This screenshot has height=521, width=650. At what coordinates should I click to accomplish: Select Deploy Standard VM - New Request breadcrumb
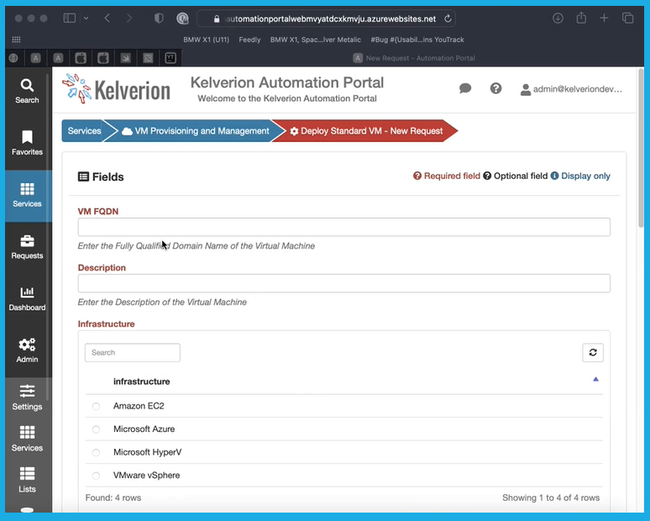[x=366, y=131]
